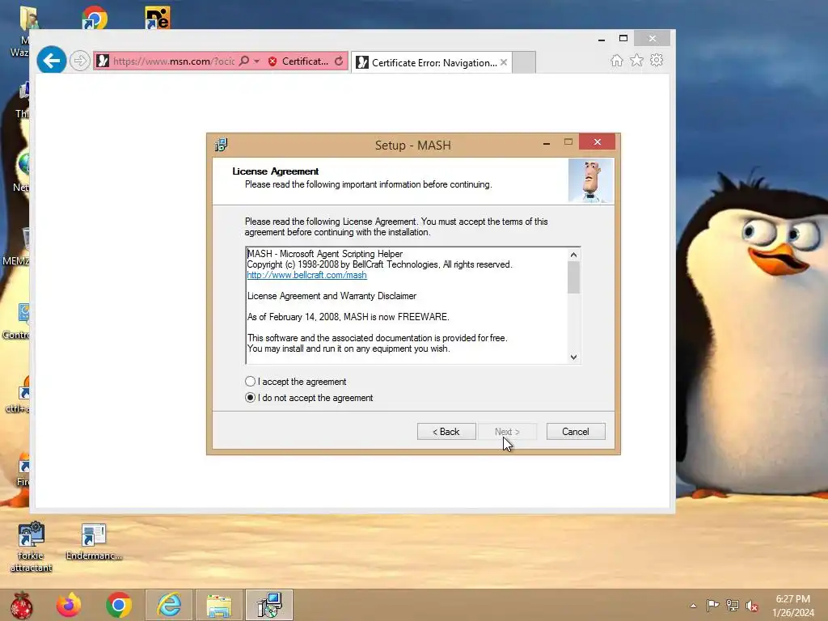Screen dimensions: 828x621
Task: Show hidden system tray icons
Action: click(x=693, y=606)
